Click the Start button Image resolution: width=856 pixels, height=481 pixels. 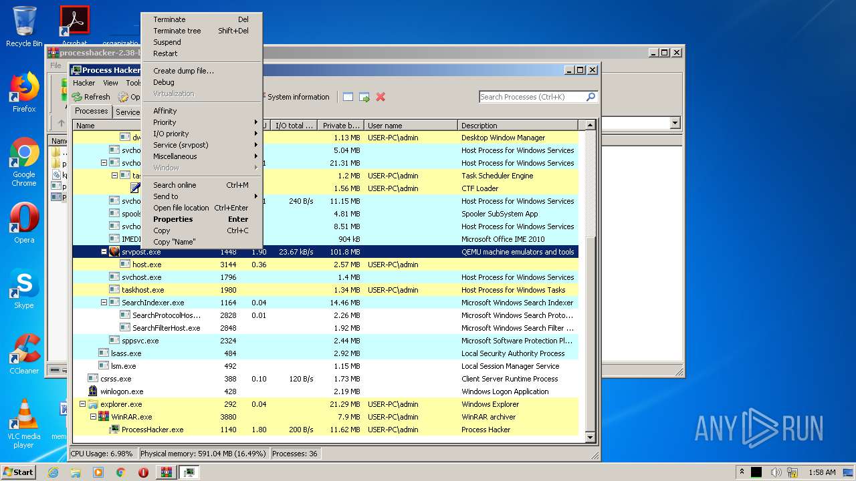point(18,472)
